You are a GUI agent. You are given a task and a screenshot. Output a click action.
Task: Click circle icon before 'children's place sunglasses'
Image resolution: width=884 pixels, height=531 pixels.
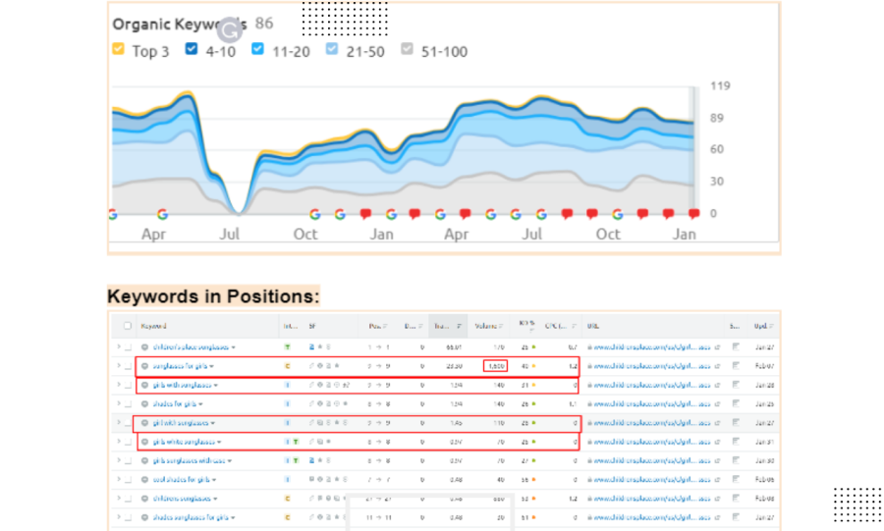[x=145, y=347]
